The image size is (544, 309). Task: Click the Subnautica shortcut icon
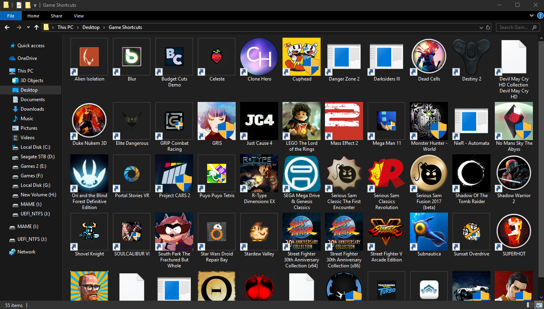pyautogui.click(x=429, y=232)
